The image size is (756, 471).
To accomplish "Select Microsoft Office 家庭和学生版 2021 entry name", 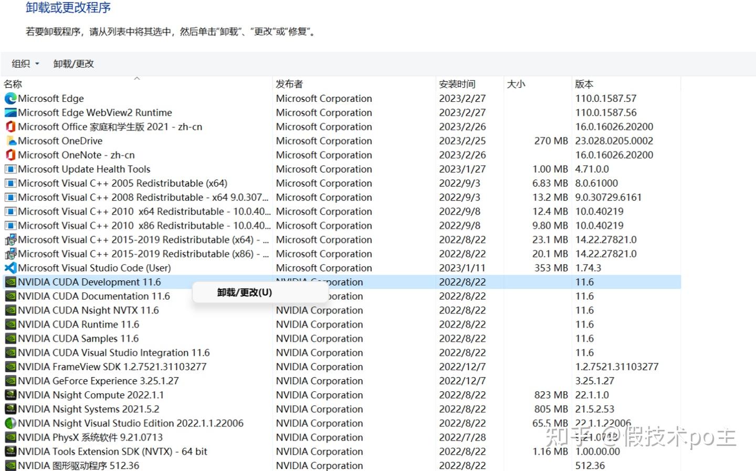I will coord(110,127).
